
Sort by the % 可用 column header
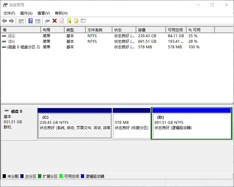(x=200, y=30)
